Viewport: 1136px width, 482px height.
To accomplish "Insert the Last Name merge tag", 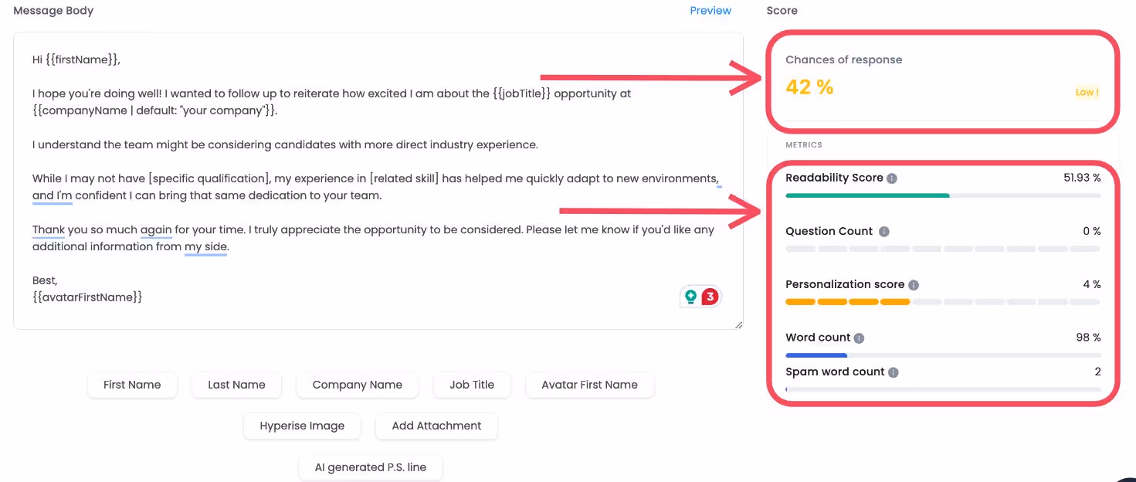I will [x=236, y=385].
